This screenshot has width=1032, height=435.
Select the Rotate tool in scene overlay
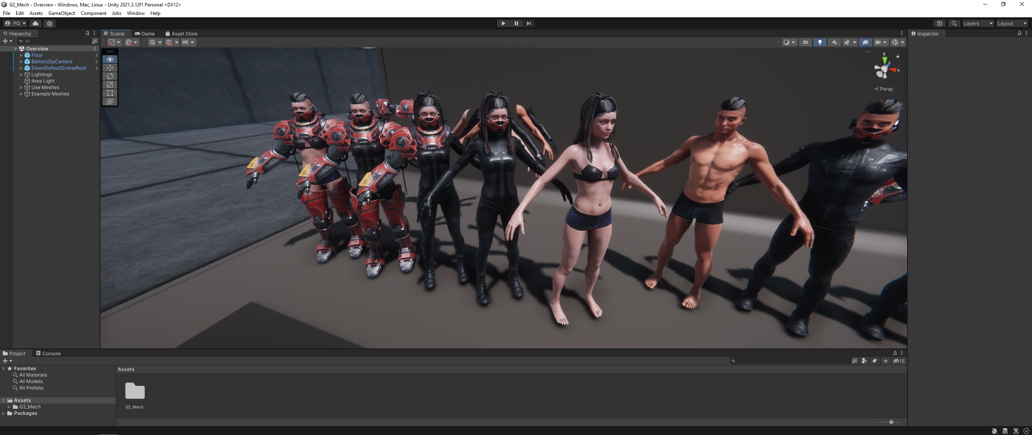tap(110, 76)
